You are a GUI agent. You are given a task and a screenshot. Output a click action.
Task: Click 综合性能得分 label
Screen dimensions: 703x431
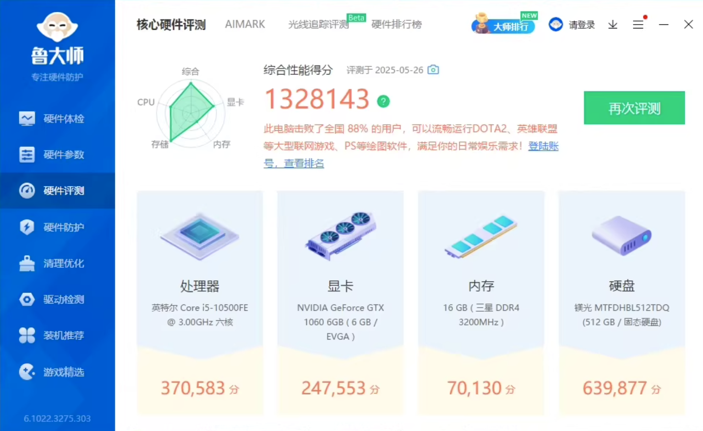pyautogui.click(x=298, y=70)
